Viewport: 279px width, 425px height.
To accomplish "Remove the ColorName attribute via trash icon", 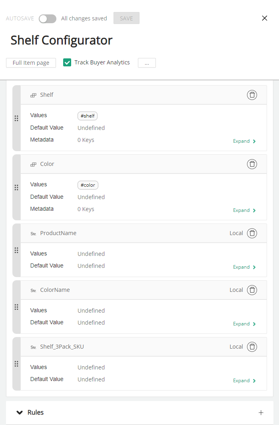I will [252, 290].
